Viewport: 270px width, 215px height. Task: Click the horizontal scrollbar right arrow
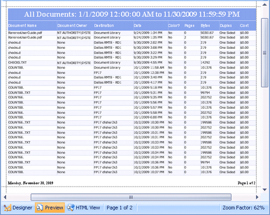pyautogui.click(x=257, y=197)
